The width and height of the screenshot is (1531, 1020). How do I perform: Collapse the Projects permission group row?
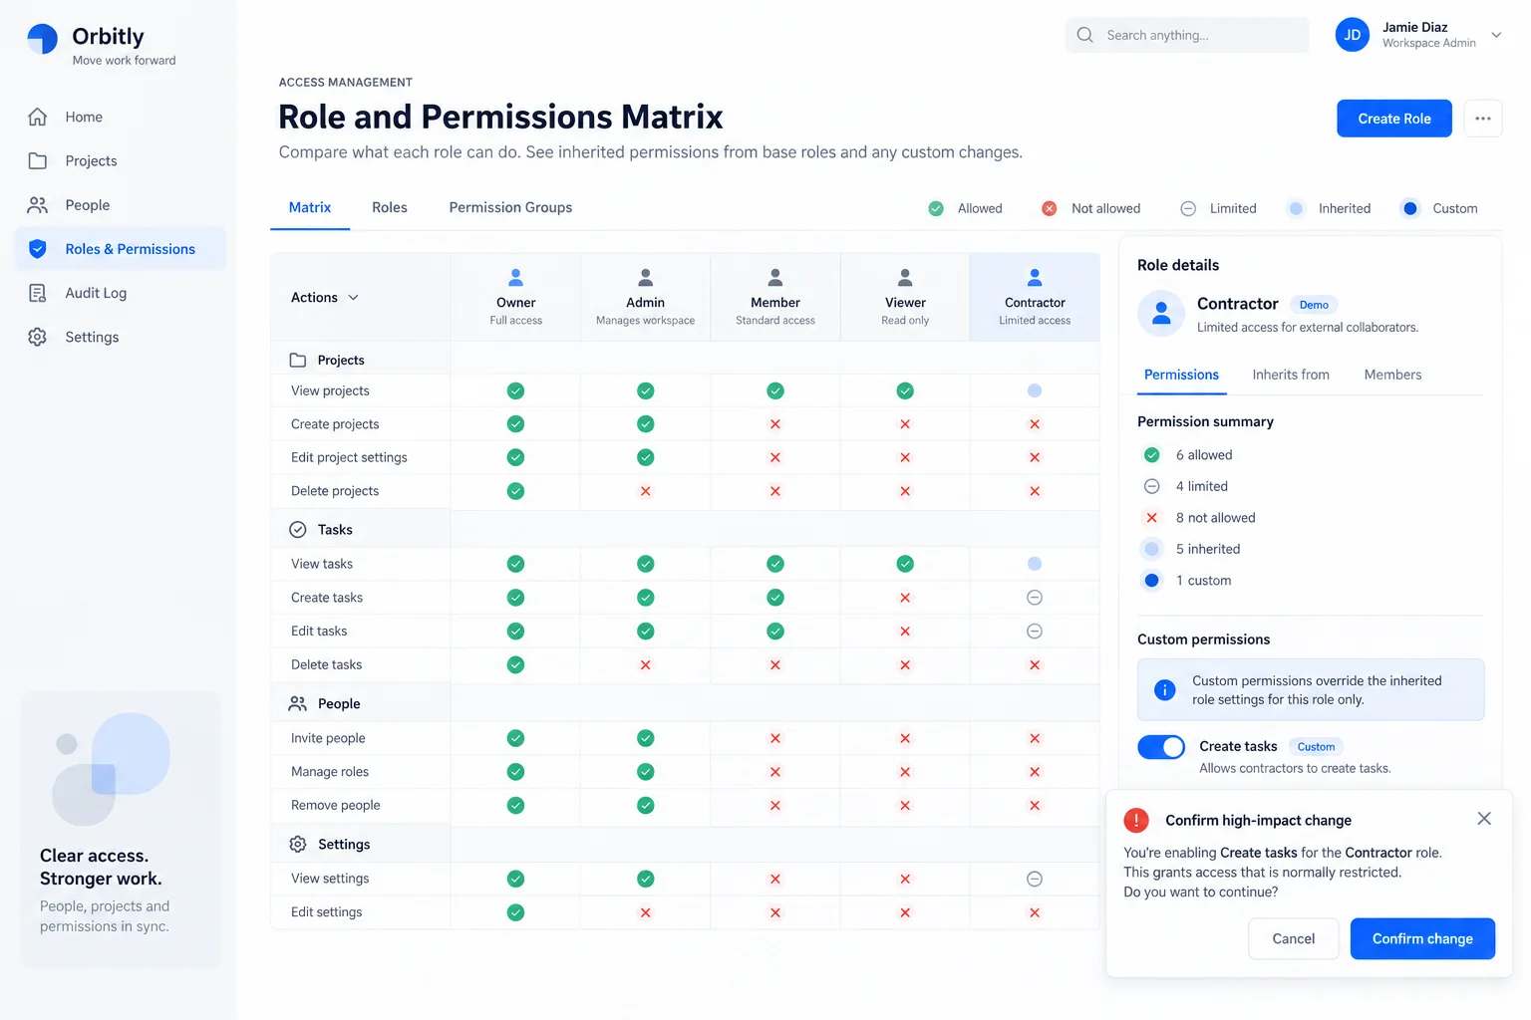point(685,360)
